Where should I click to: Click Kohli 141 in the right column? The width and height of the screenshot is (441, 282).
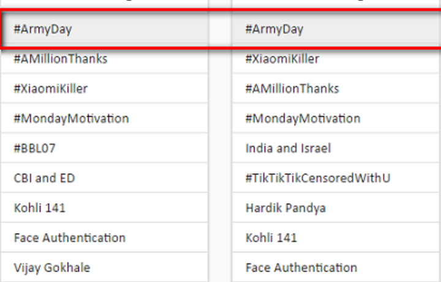click(271, 237)
